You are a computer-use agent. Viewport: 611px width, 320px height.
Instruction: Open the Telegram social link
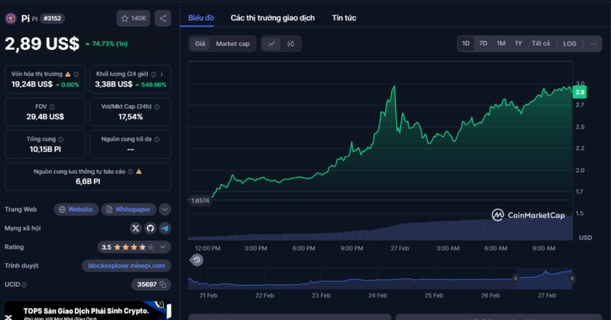(165, 228)
